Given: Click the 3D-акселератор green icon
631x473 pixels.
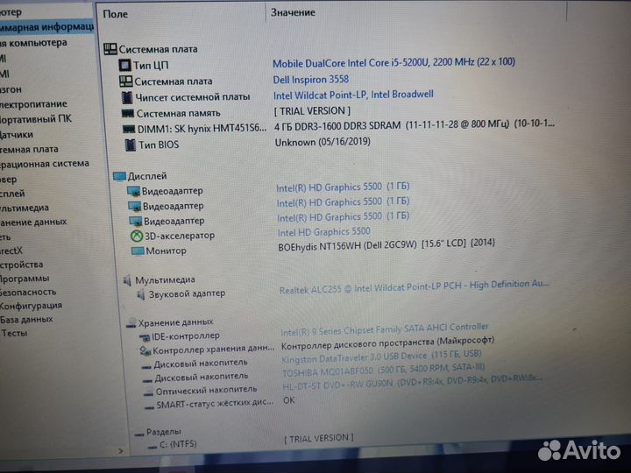Looking at the screenshot, I should tap(137, 236).
